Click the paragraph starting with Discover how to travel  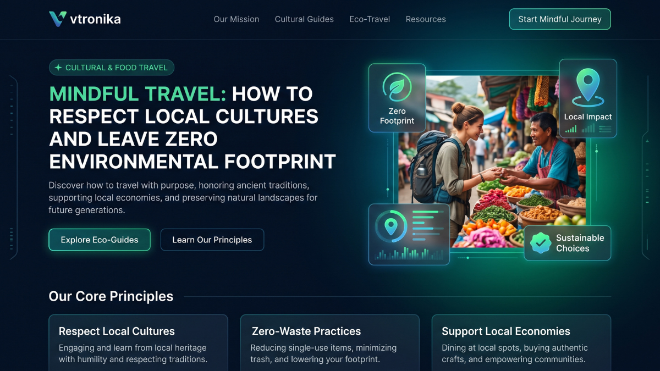183,198
